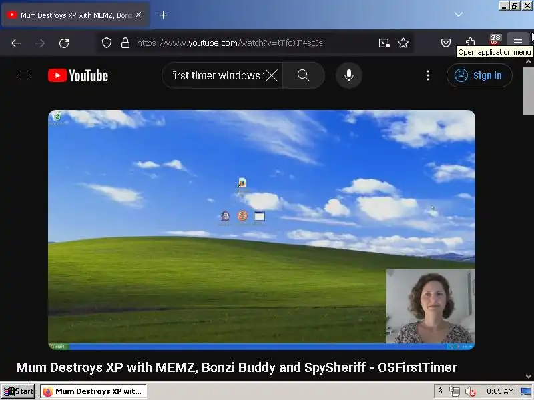This screenshot has height=400, width=534.
Task: Select the Firefox taskbar button
Action: [93, 391]
